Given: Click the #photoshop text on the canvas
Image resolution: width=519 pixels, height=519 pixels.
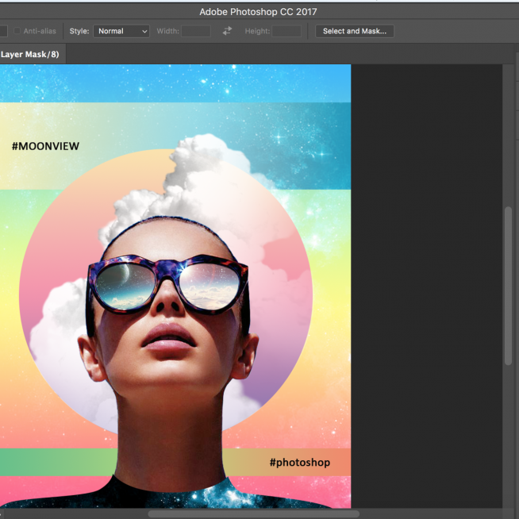Looking at the screenshot, I should point(299,462).
